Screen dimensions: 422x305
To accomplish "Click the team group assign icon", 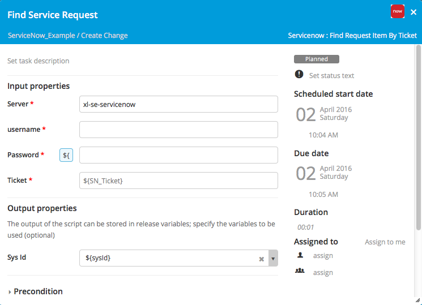I will pos(300,270).
